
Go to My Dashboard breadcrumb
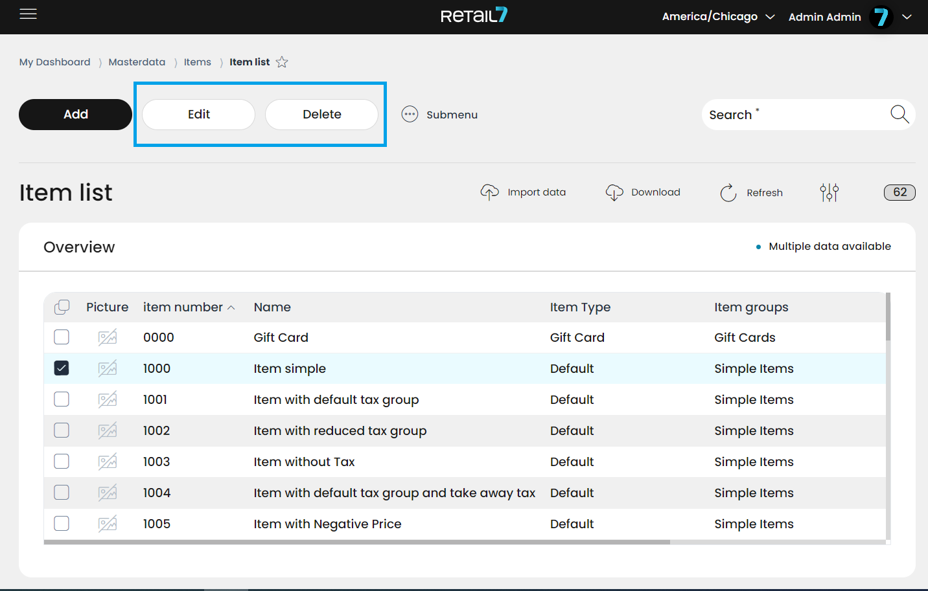coord(54,62)
